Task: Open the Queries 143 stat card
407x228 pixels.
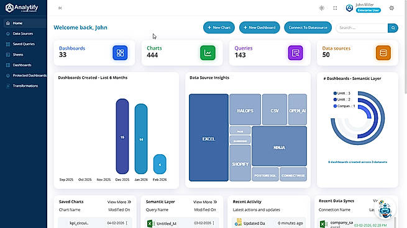Action: click(270, 53)
